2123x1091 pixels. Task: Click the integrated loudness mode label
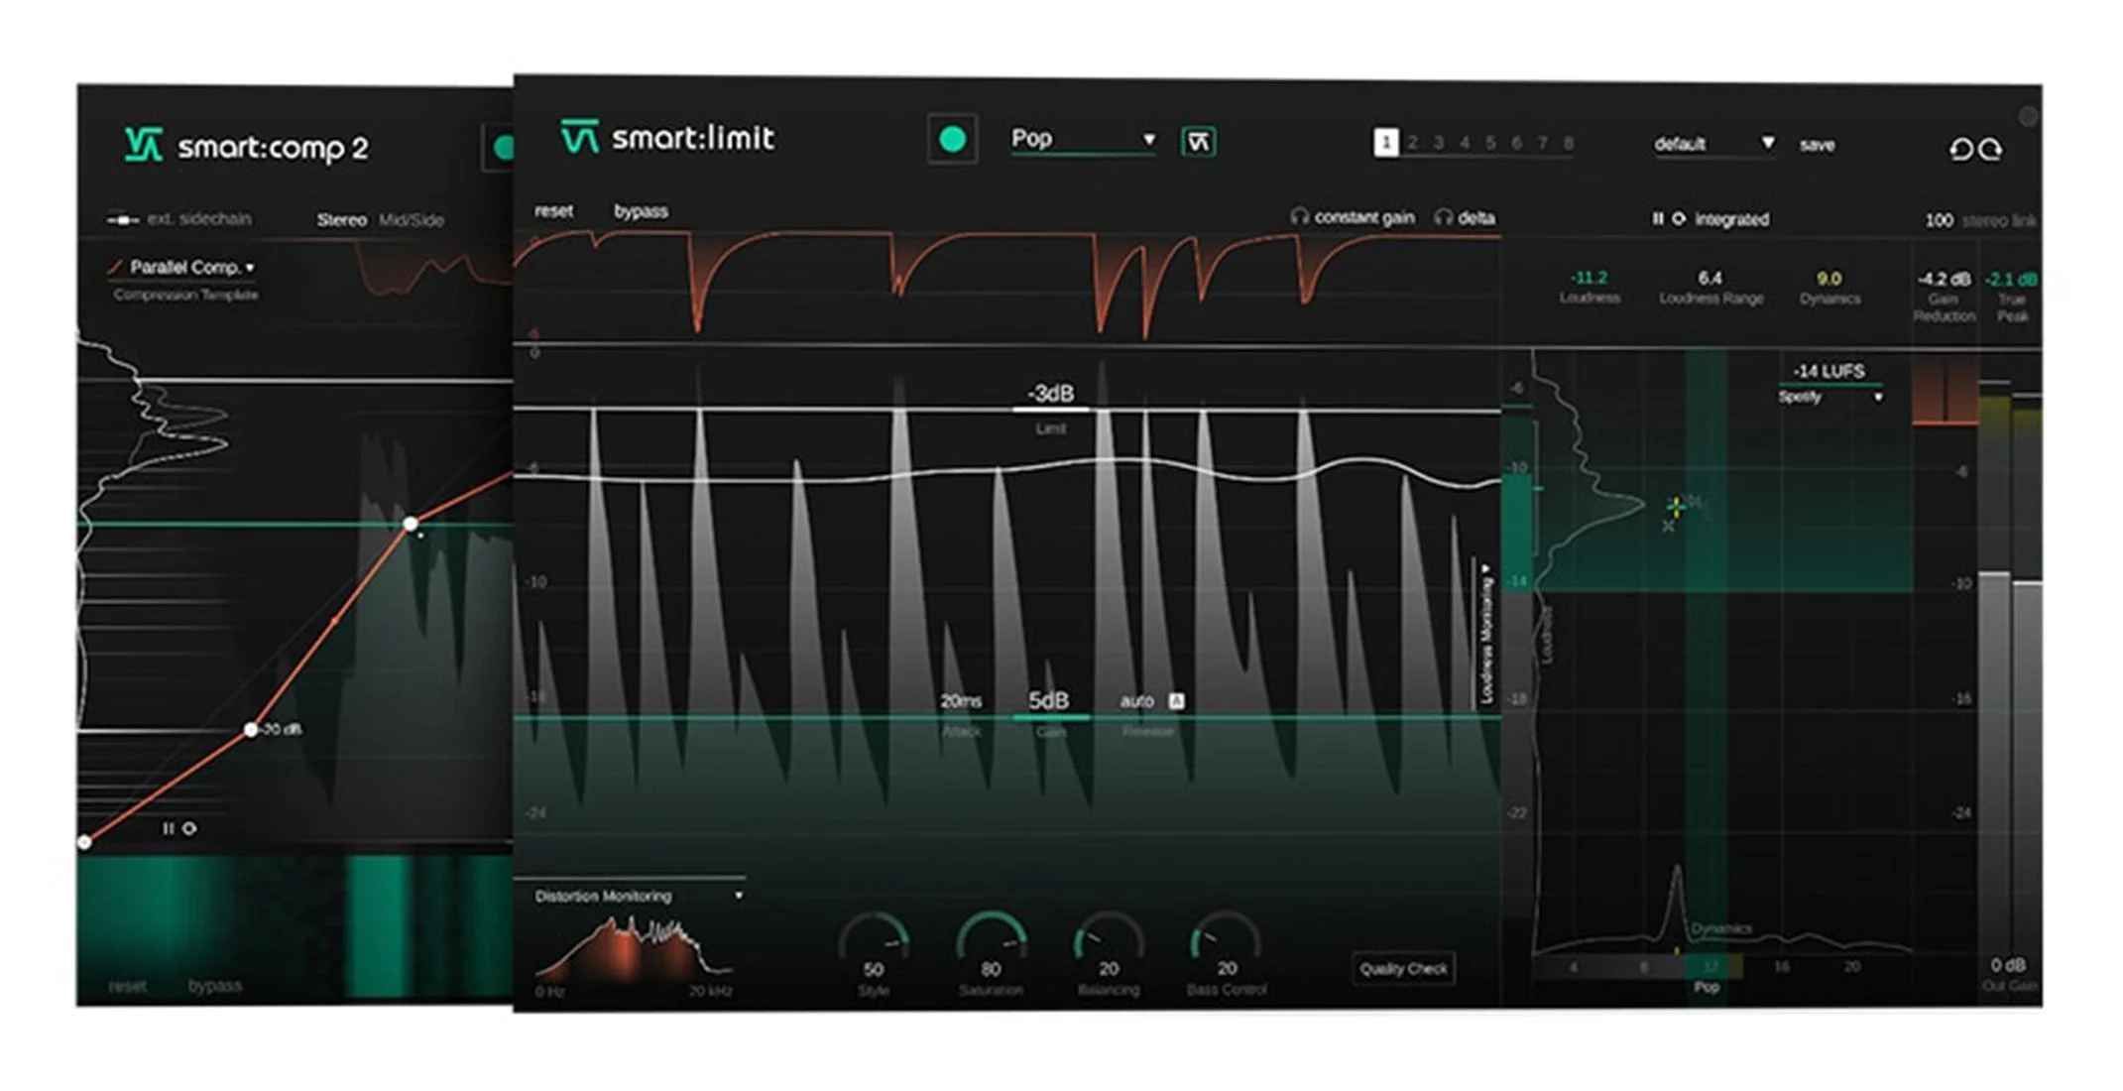point(1731,219)
